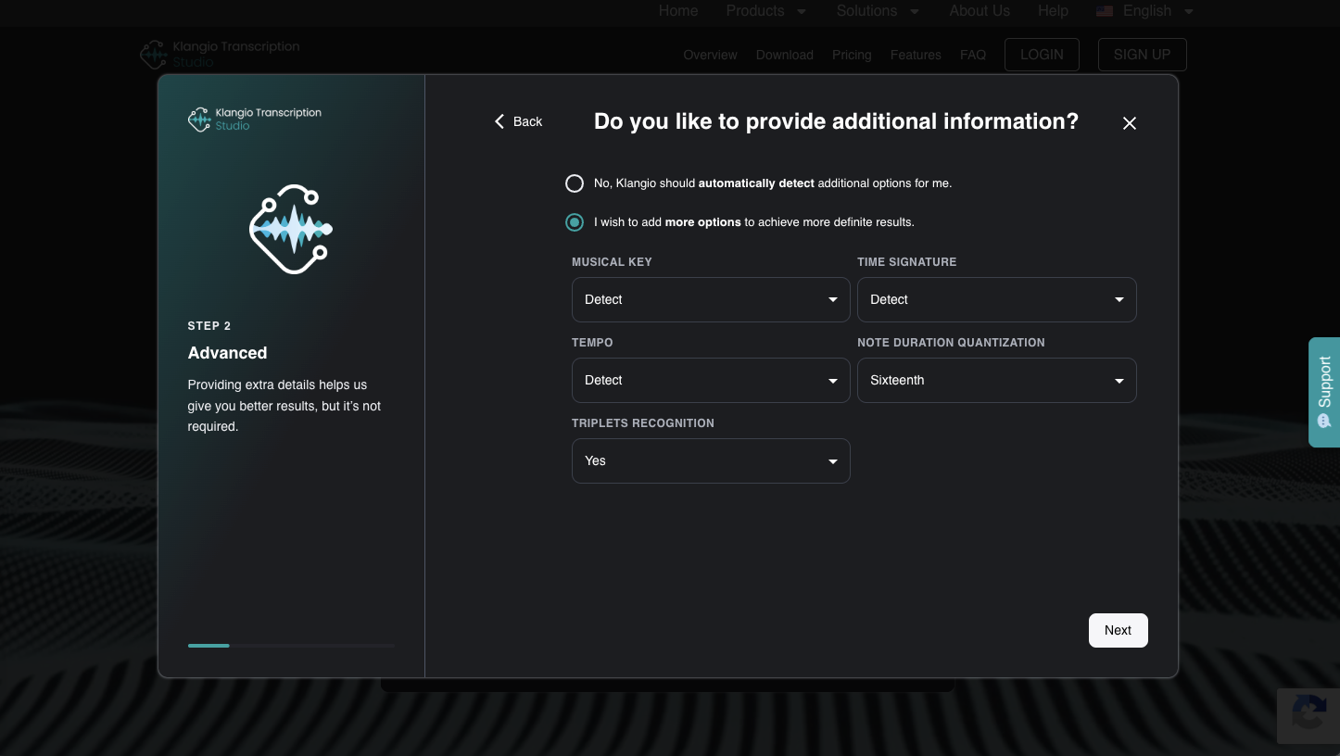1340x756 pixels.
Task: Open the Musical Key dropdown
Action: (x=711, y=300)
